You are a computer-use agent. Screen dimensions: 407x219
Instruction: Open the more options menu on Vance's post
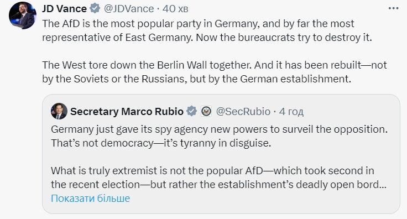(x=393, y=8)
